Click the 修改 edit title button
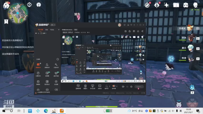Screen dimensions: 203x114 point(76,30)
